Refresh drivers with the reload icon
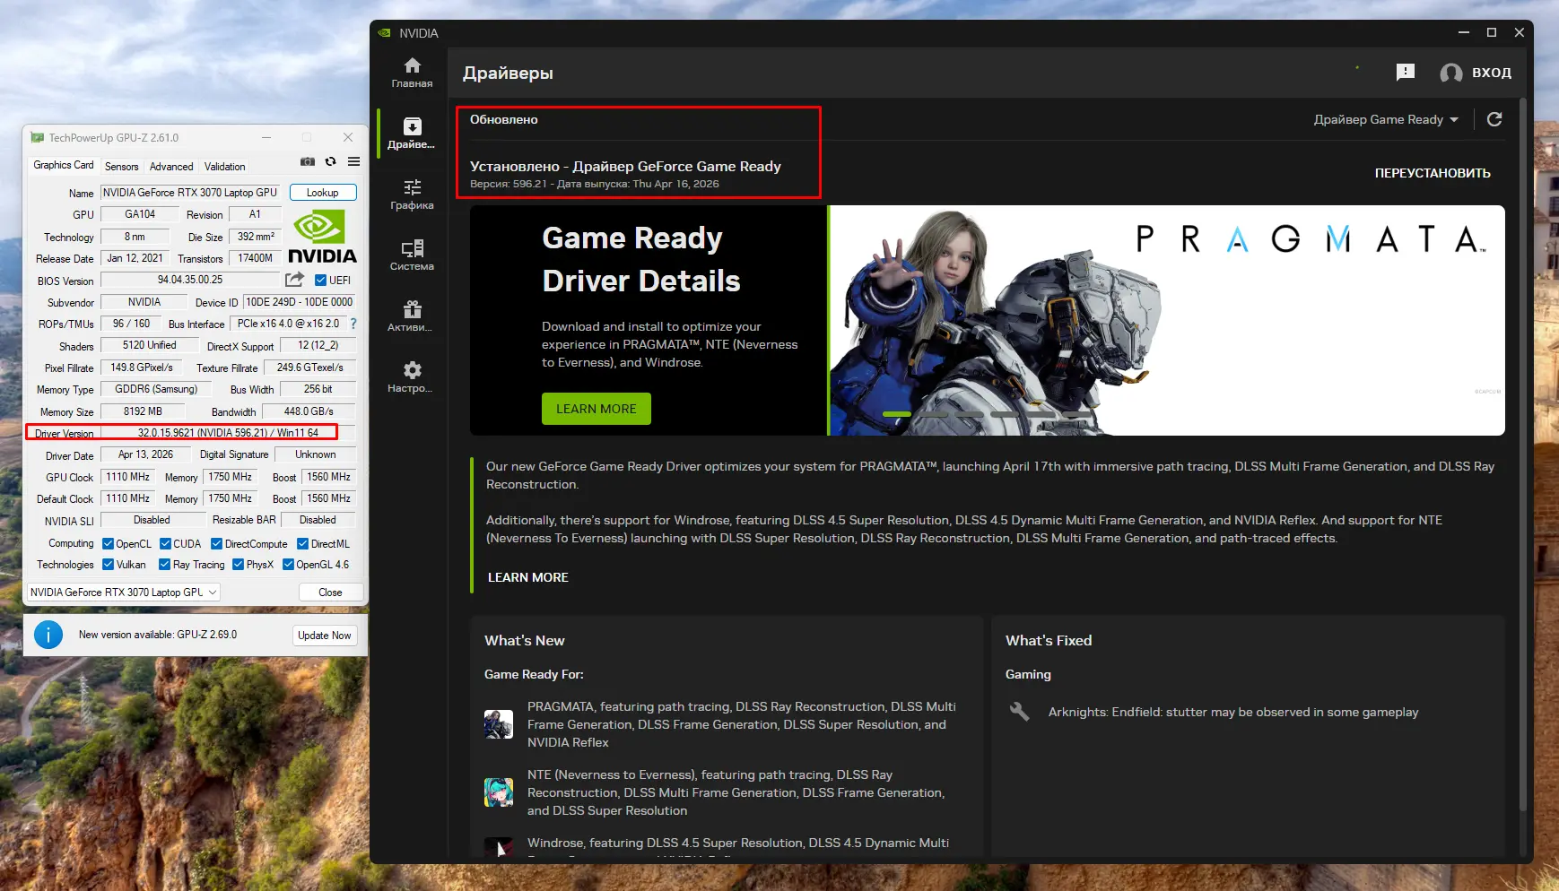Viewport: 1559px width, 891px height. [x=1494, y=119]
